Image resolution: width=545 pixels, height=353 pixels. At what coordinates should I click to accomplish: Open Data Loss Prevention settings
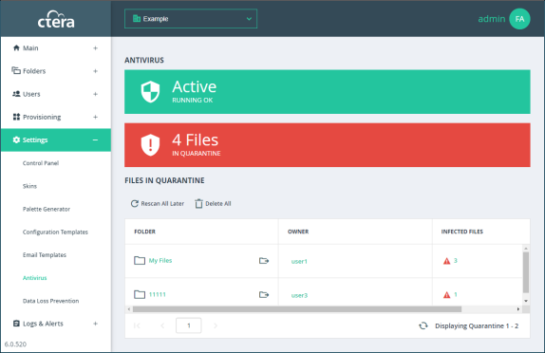[50, 301]
